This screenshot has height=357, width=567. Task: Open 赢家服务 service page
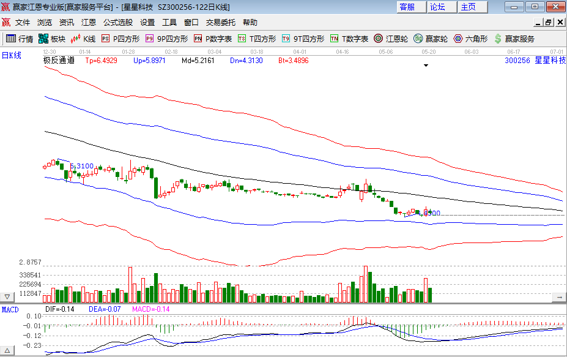click(x=514, y=39)
